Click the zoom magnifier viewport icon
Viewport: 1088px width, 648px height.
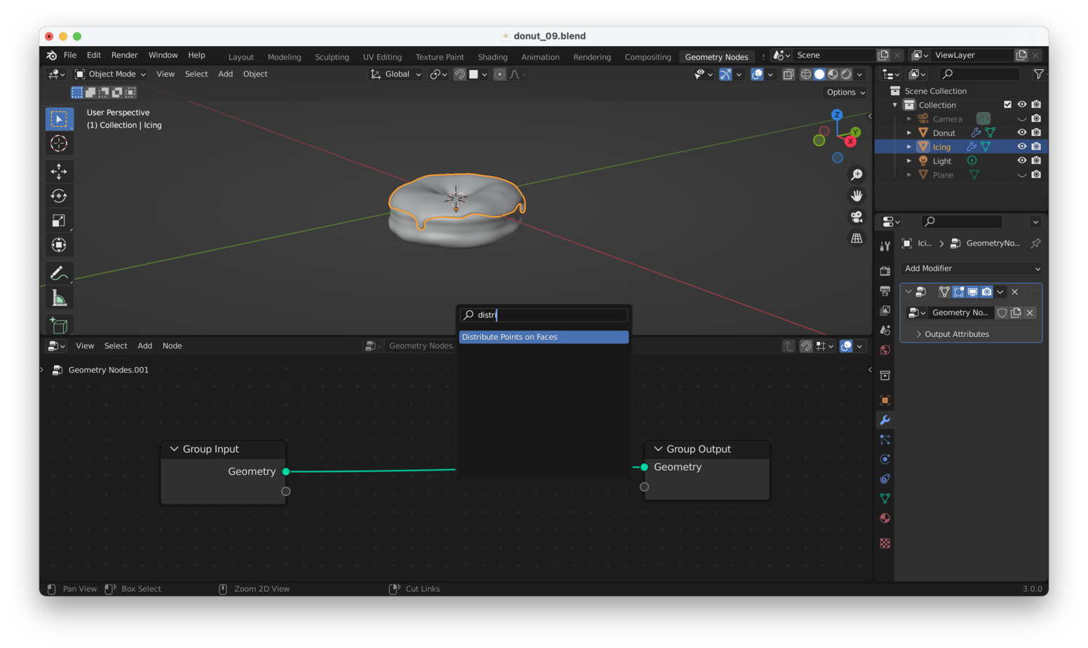[856, 174]
